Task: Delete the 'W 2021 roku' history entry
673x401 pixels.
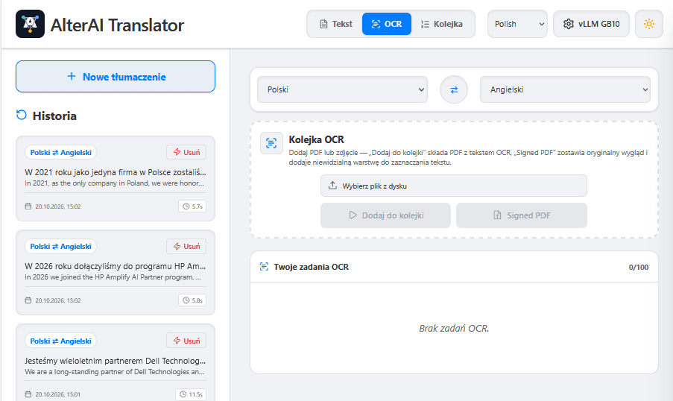Action: [x=186, y=152]
